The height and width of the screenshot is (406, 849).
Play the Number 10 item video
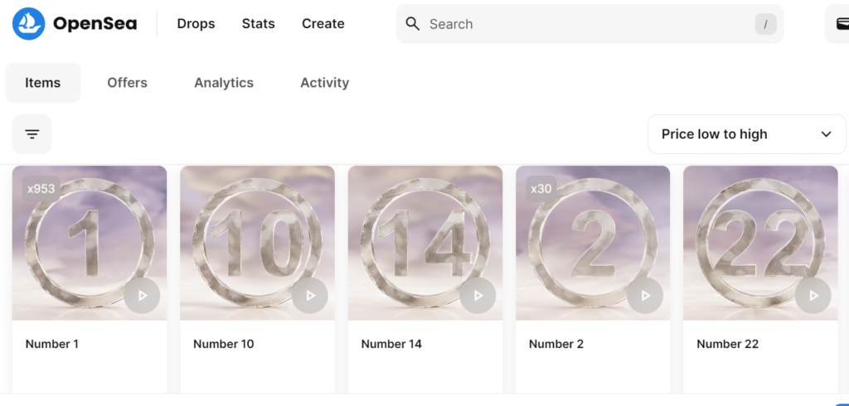coord(310,296)
